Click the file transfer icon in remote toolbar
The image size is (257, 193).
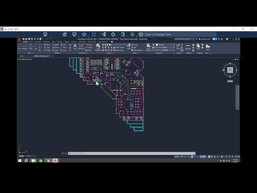pos(123,34)
